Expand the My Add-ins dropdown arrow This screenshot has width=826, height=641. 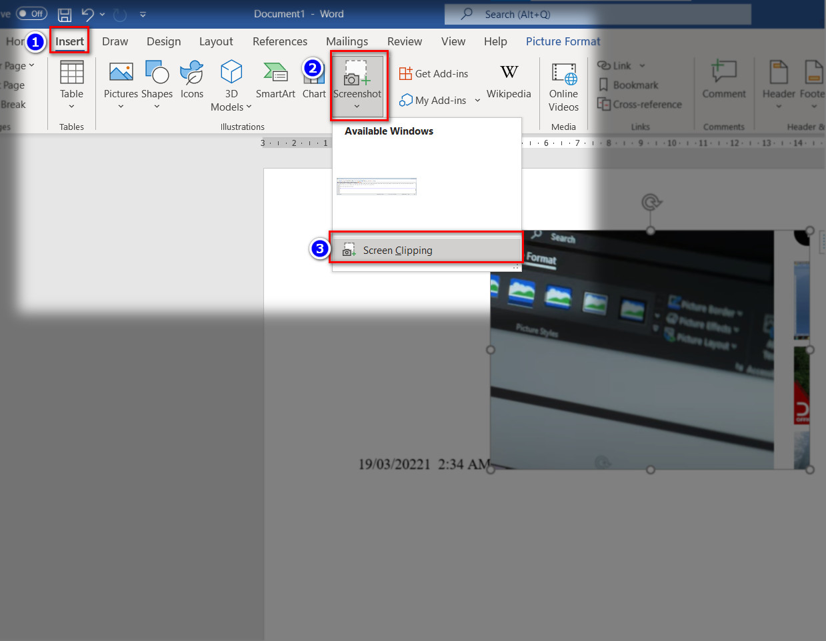coord(477,100)
